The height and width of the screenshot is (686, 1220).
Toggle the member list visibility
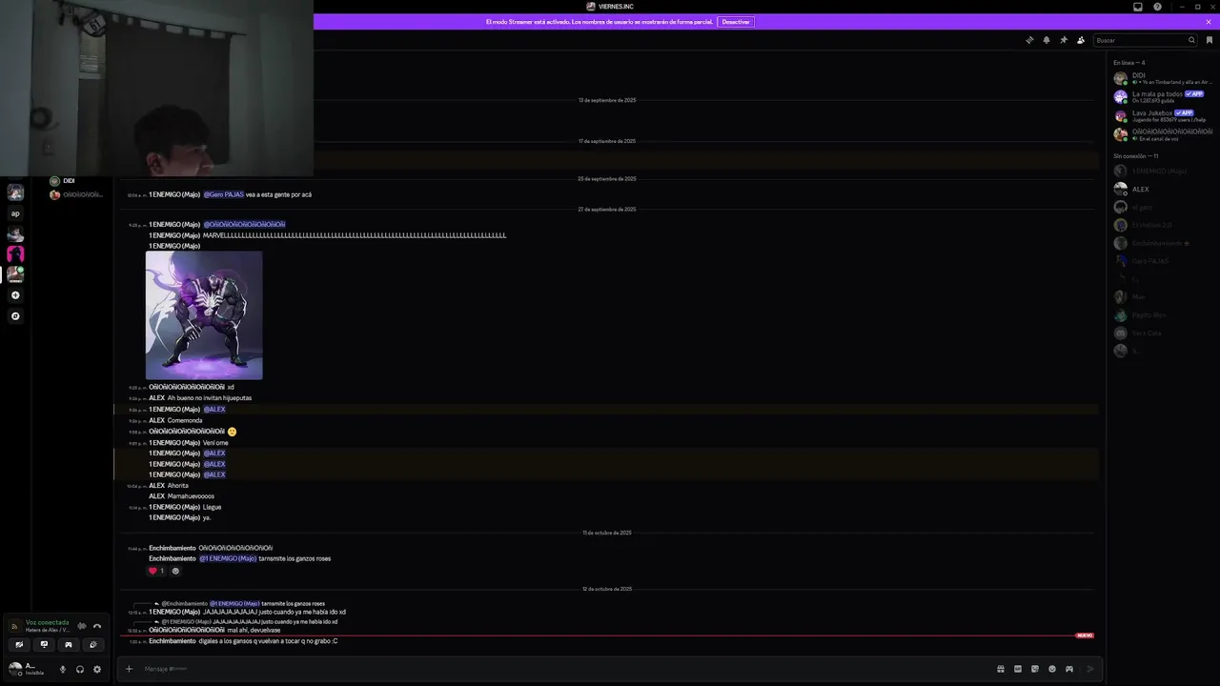point(1081,40)
